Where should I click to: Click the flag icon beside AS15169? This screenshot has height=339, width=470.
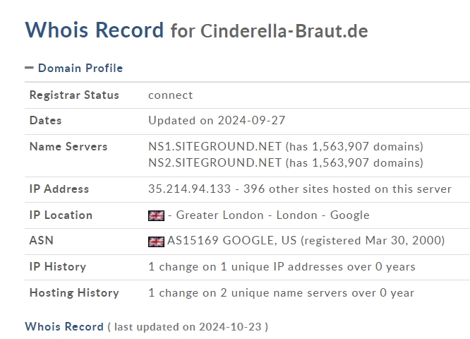(156, 241)
